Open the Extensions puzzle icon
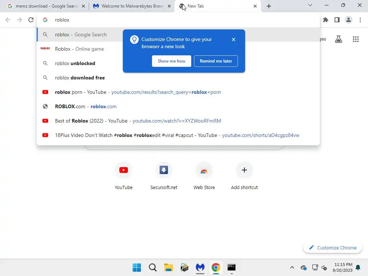368x276 pixels. click(x=326, y=20)
